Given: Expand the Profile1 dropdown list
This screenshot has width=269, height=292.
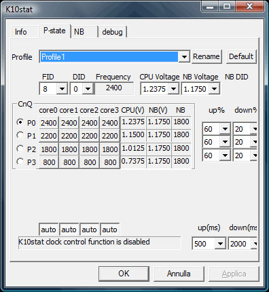Looking at the screenshot, I should (184, 57).
